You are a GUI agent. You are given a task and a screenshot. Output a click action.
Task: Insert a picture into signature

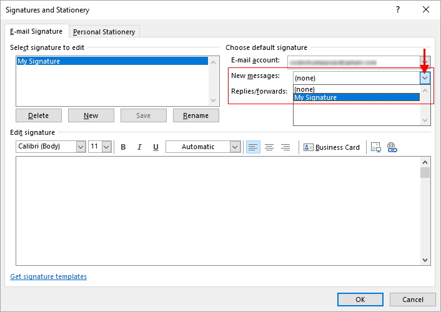[x=376, y=147]
